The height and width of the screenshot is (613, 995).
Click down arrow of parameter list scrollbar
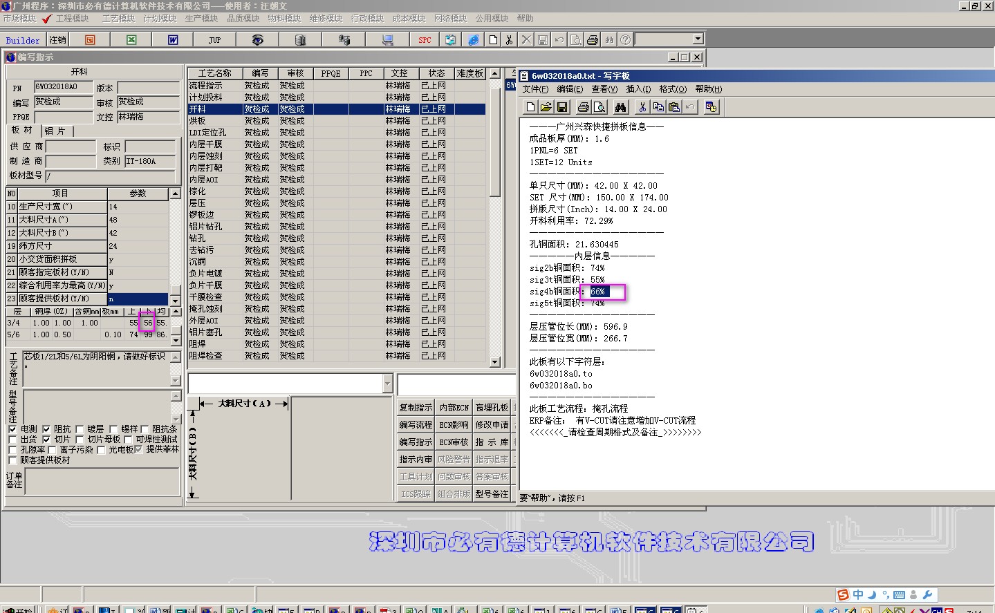(x=175, y=301)
